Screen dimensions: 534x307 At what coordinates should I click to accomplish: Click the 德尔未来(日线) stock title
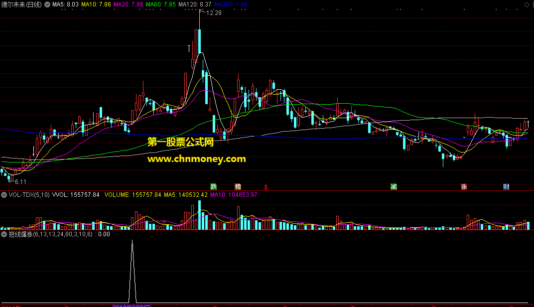pyautogui.click(x=21, y=4)
